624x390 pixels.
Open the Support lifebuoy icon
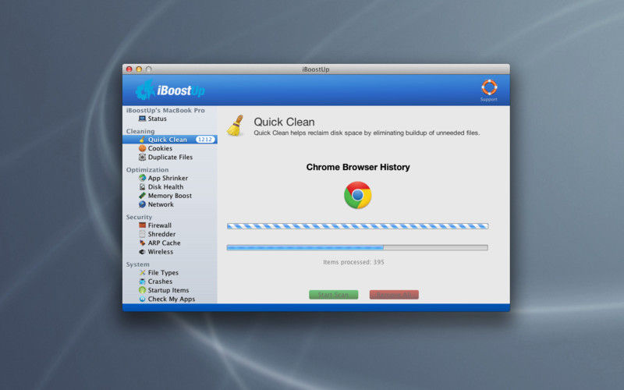point(489,87)
